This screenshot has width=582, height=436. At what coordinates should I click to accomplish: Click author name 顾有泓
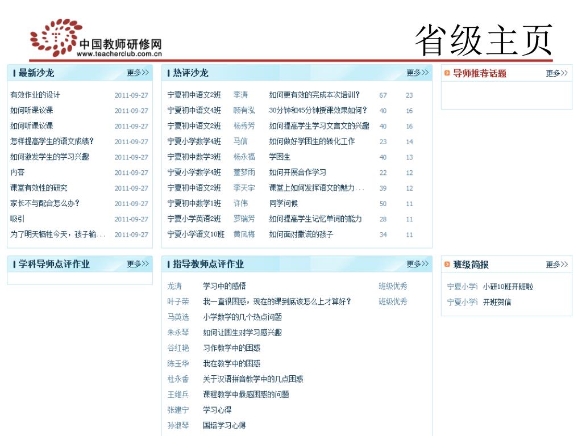point(244,111)
